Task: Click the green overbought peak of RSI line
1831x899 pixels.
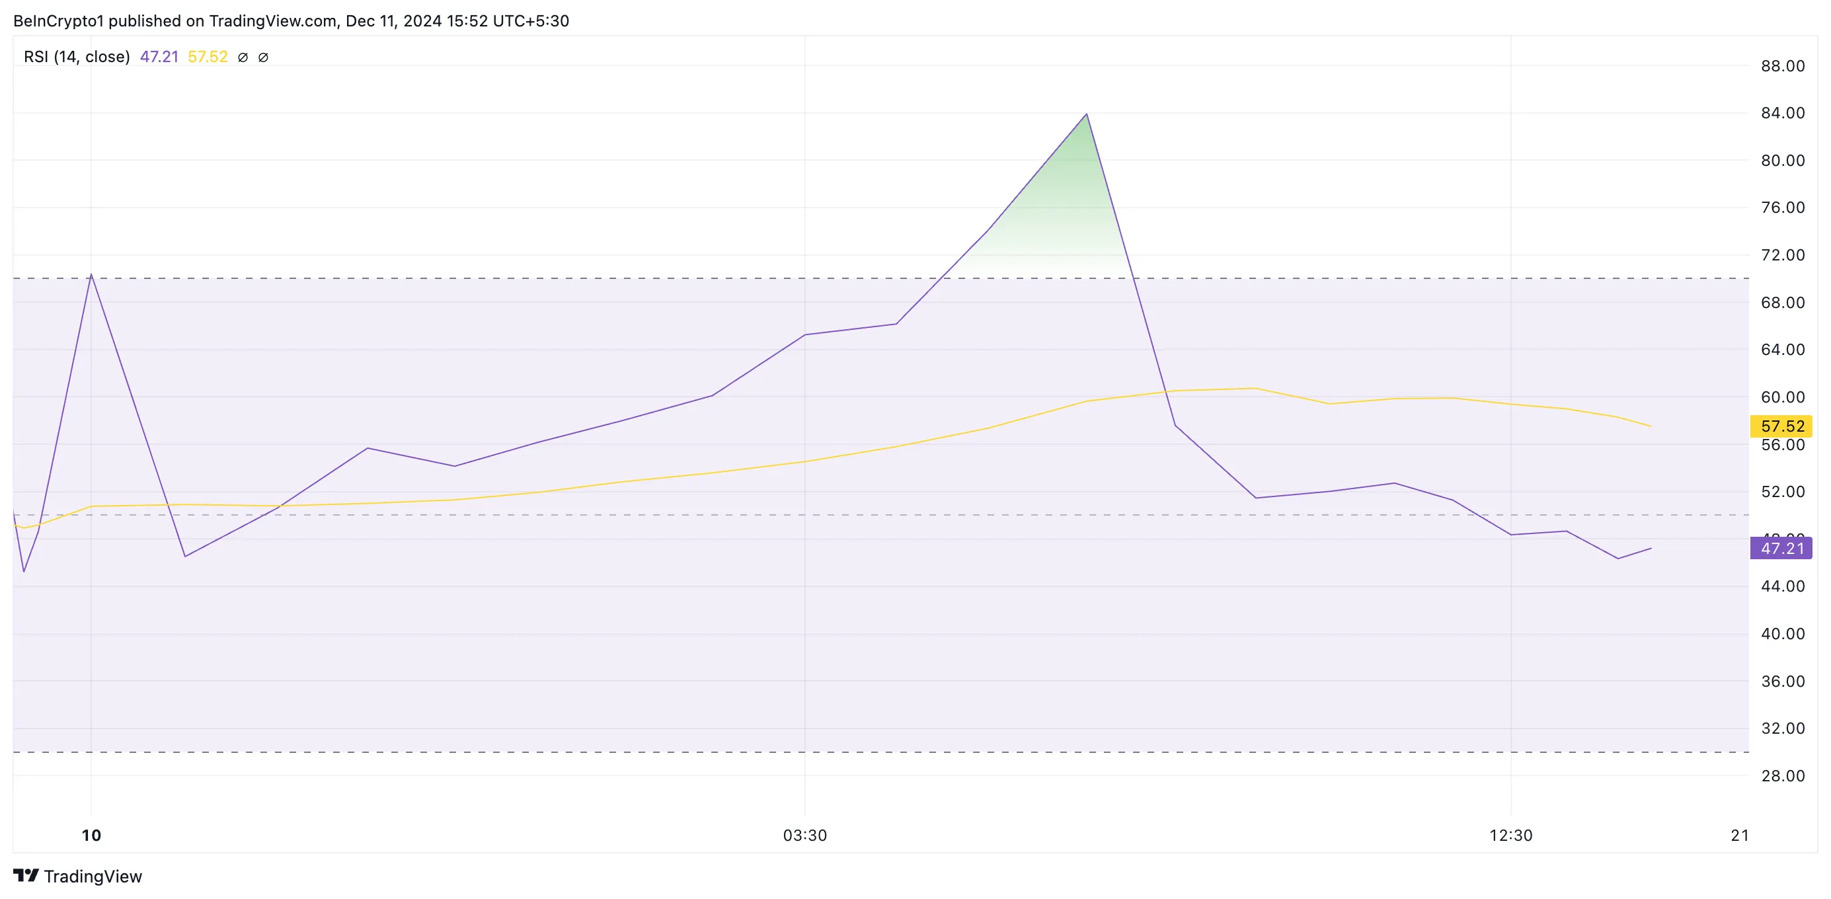Action: click(x=1085, y=115)
